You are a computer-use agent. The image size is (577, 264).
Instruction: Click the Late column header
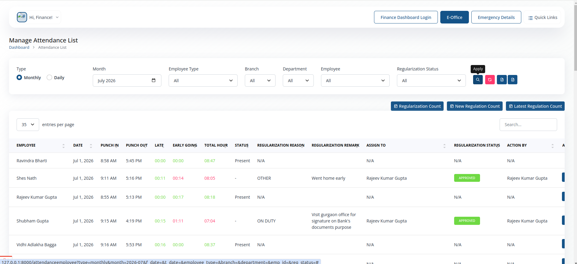click(159, 145)
